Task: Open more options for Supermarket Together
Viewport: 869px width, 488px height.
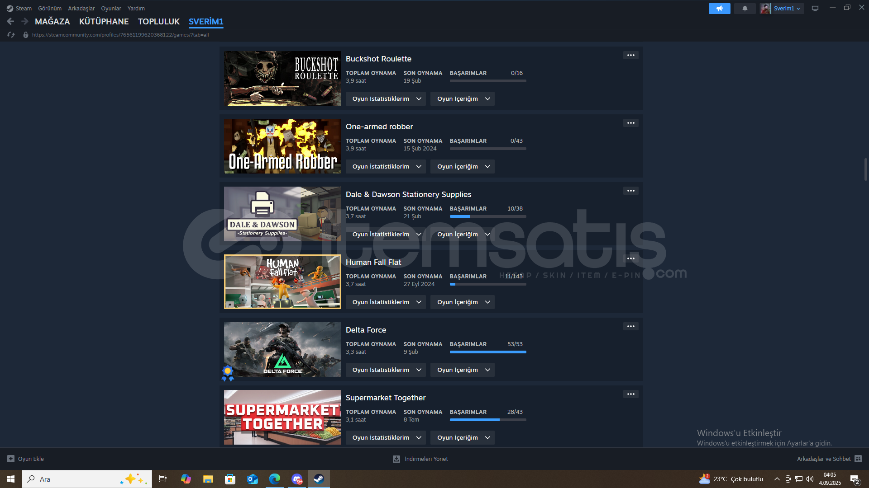Action: [x=630, y=394]
